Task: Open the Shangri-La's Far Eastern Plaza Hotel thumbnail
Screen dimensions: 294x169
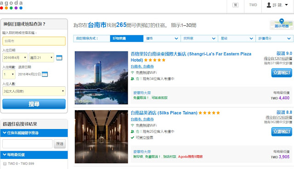Action: [x=101, y=78]
